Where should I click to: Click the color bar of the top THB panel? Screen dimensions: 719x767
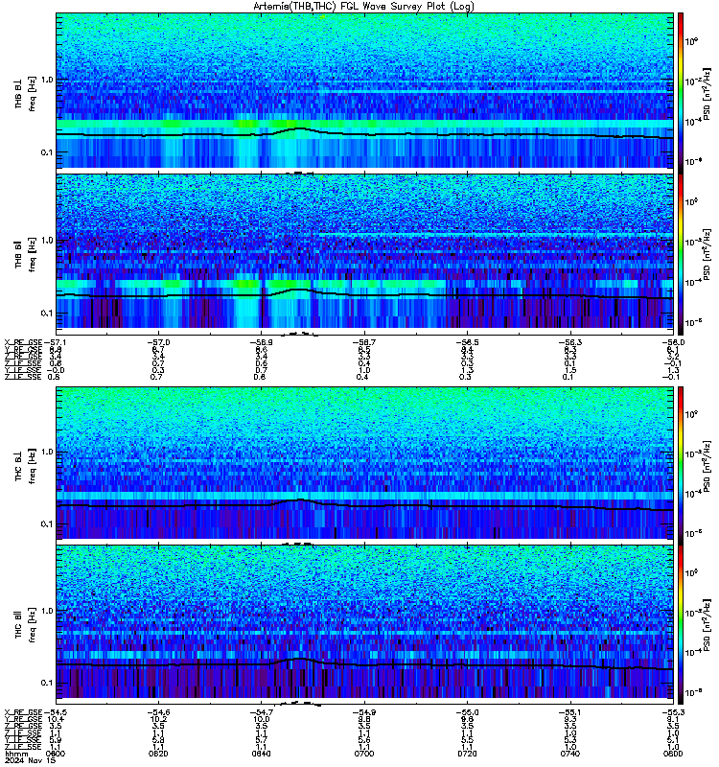[681, 93]
